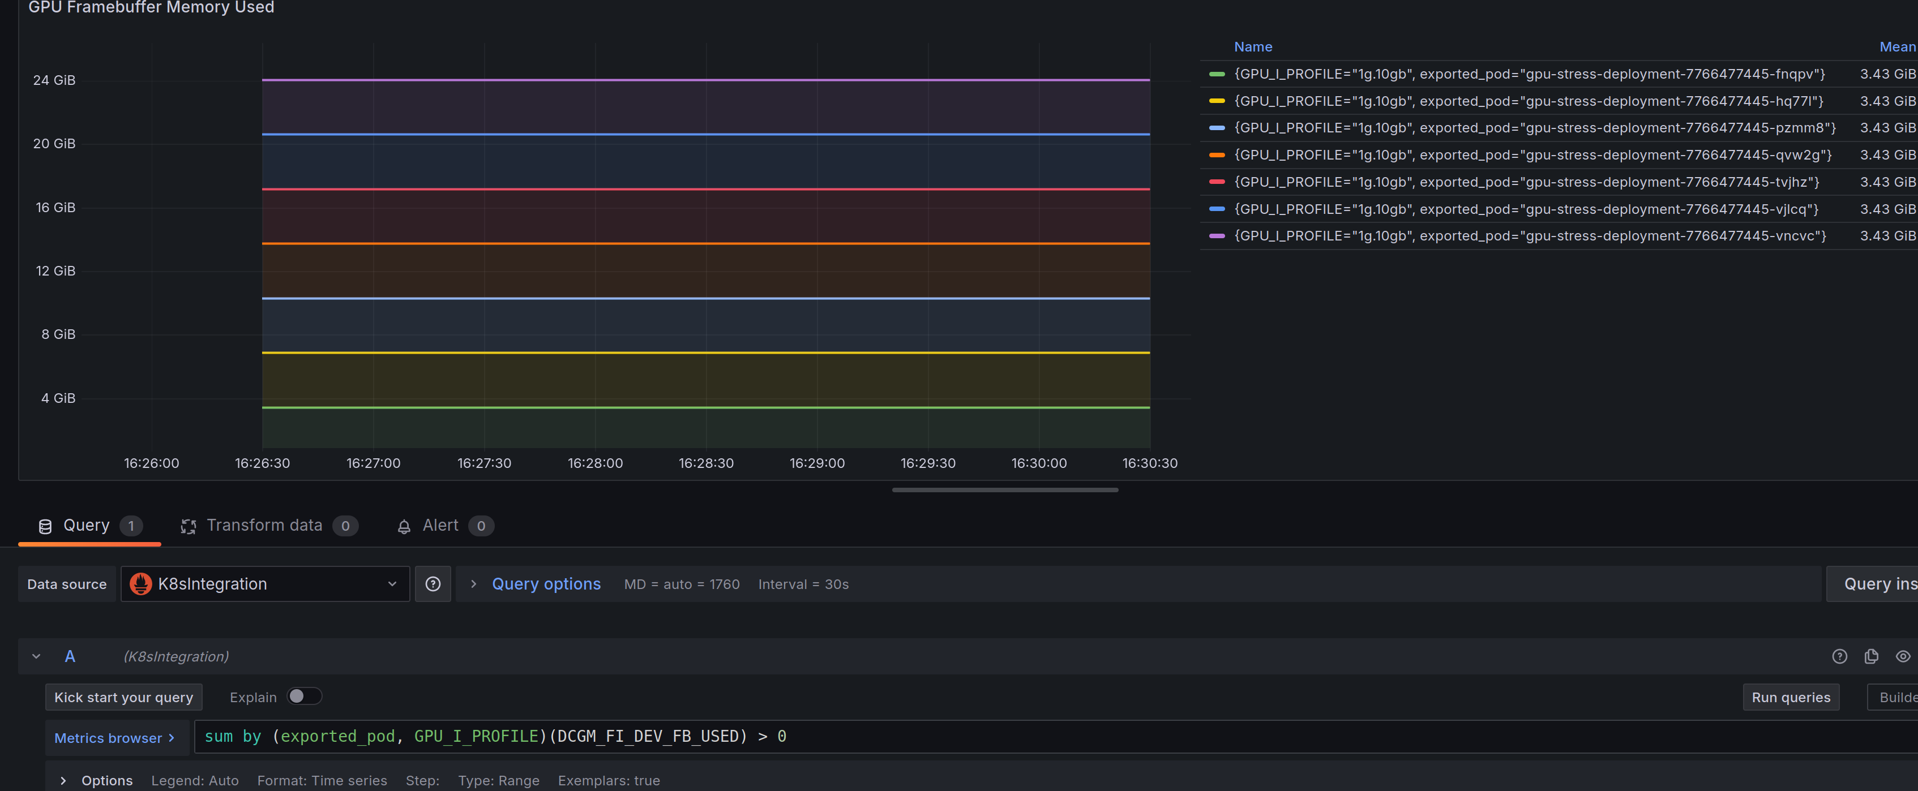This screenshot has width=1918, height=791.
Task: Click the Transform data tab icon
Action: click(189, 526)
